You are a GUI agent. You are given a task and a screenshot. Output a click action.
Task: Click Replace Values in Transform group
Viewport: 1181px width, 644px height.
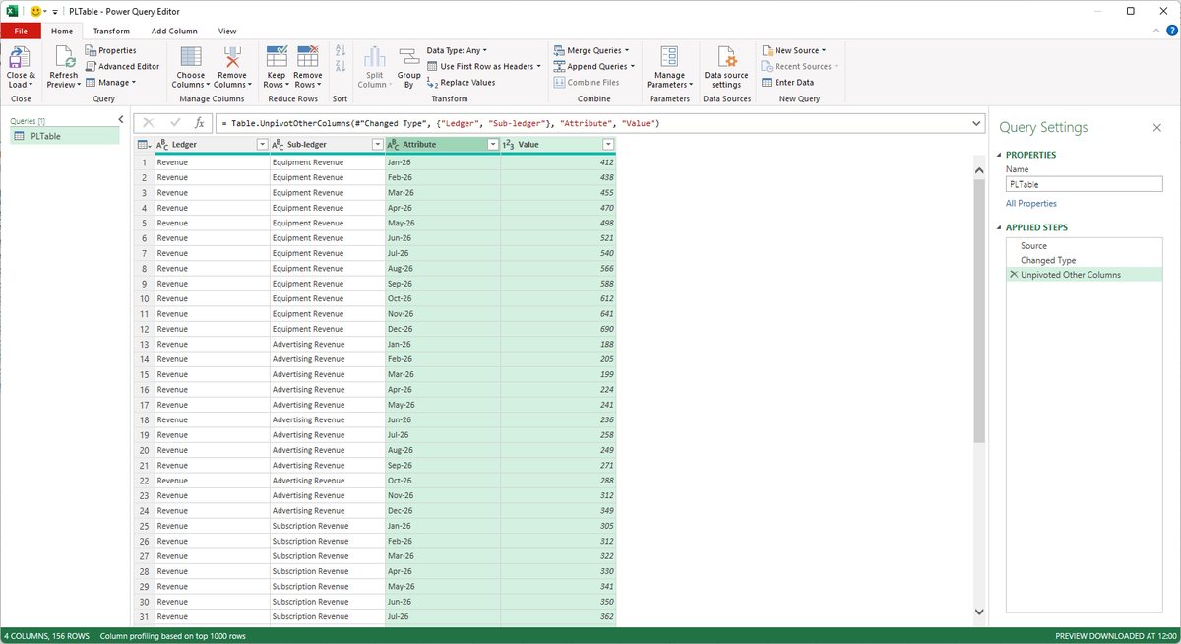pyautogui.click(x=462, y=83)
